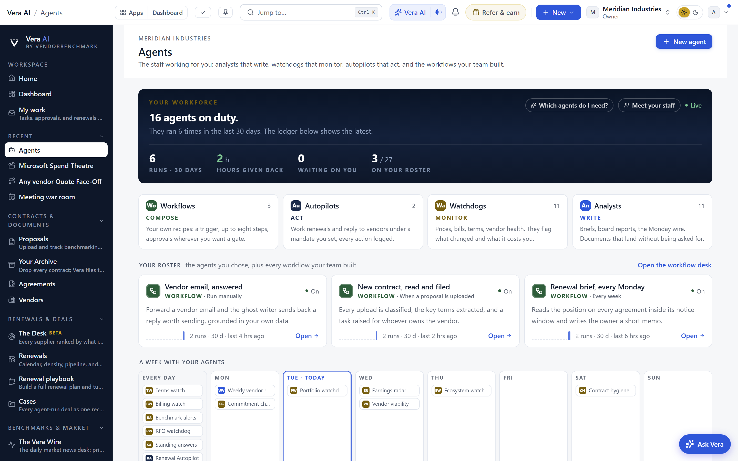
Task: Click the Vendor email workflow icon
Action: [x=153, y=291]
